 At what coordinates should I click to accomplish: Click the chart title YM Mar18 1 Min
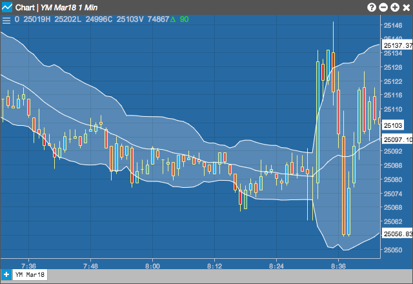tap(69, 8)
